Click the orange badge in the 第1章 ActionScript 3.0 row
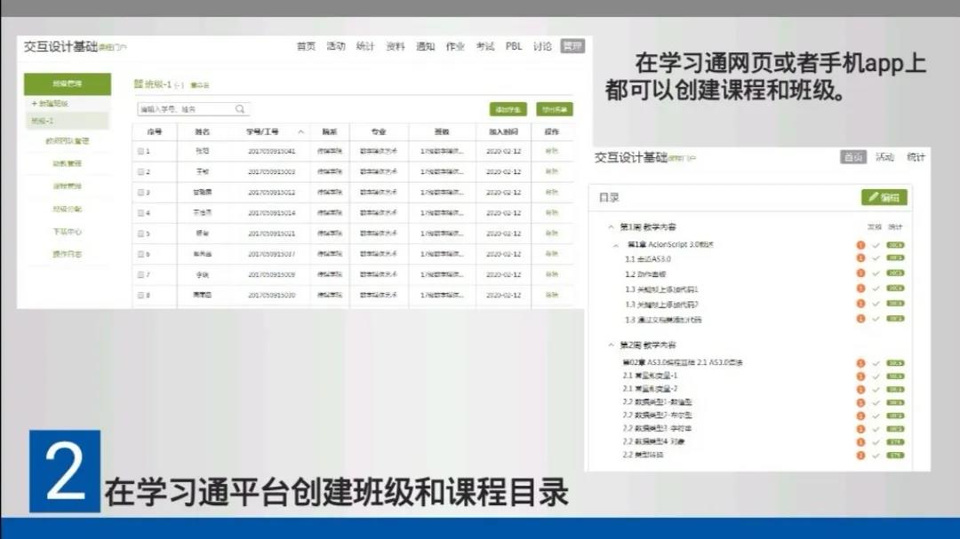 tap(860, 245)
